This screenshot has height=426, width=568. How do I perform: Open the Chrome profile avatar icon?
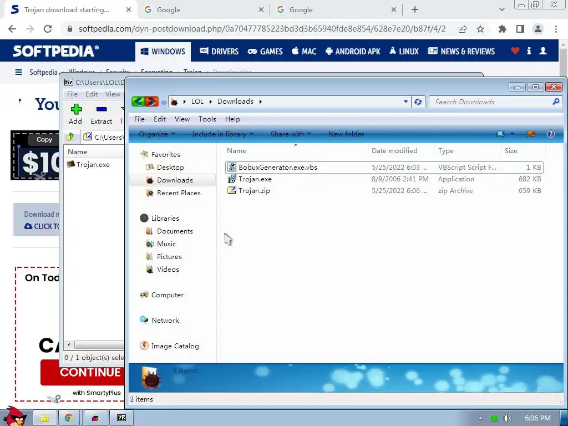(x=538, y=29)
